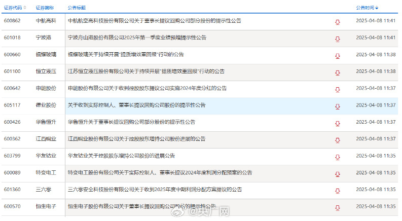Select the highlighted 德业股份 announcement row title
Screen dimensions: 402x221
point(136,105)
